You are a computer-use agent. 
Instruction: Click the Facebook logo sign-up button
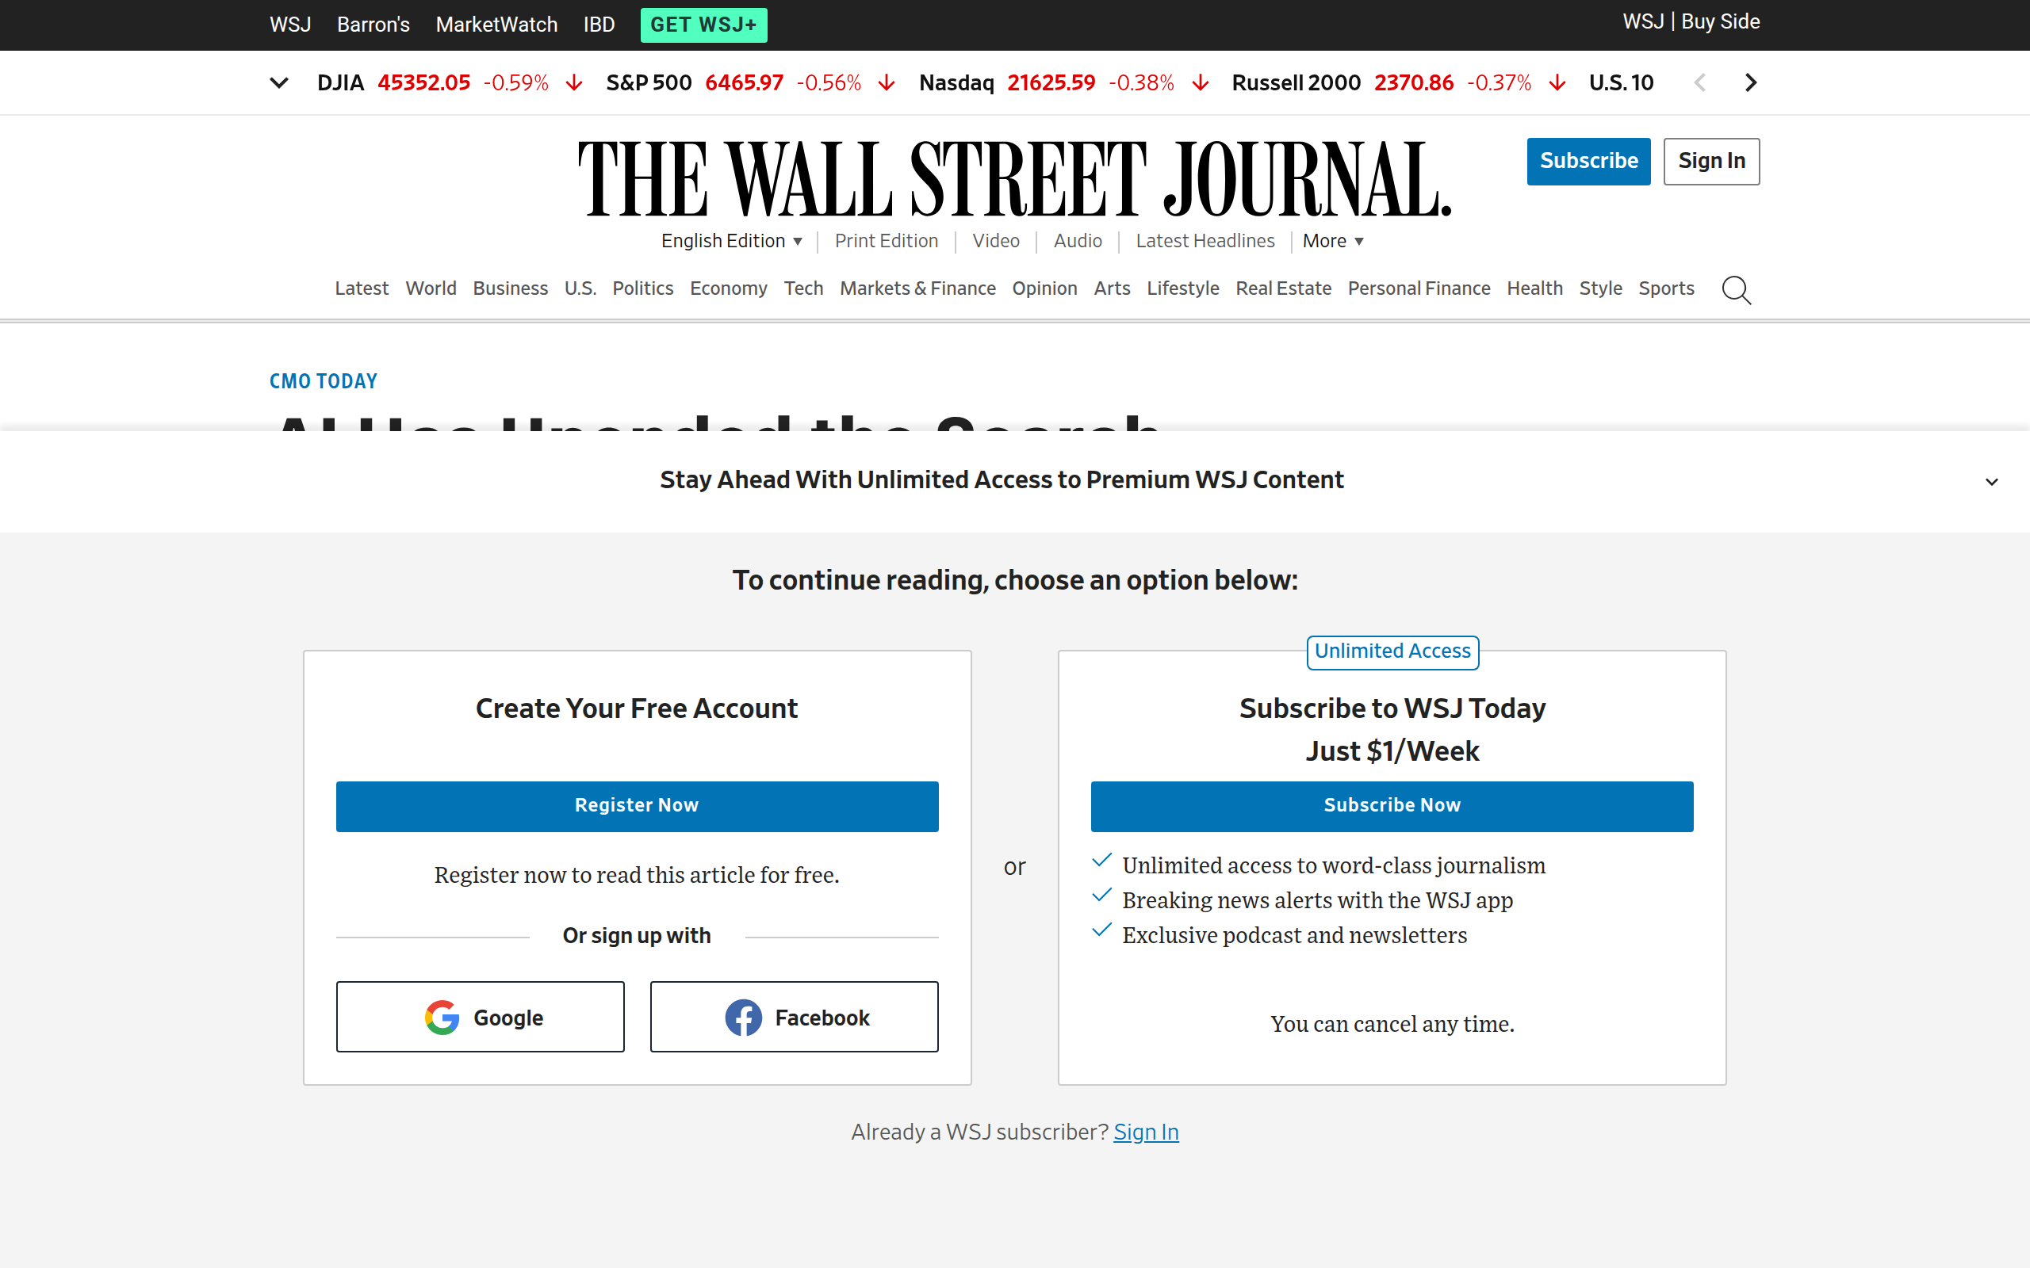794,1017
